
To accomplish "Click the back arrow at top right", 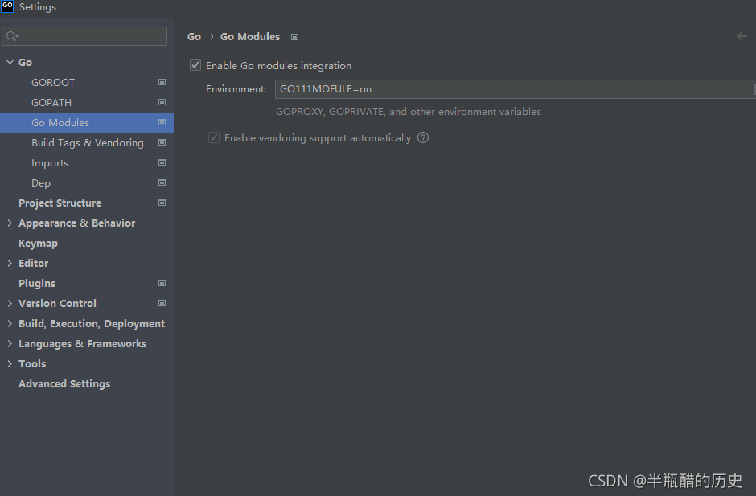I will (742, 36).
